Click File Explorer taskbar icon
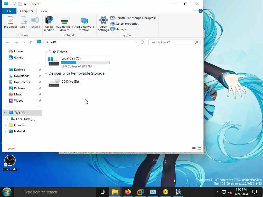Viewport: 263px width, 197px height. point(115,192)
